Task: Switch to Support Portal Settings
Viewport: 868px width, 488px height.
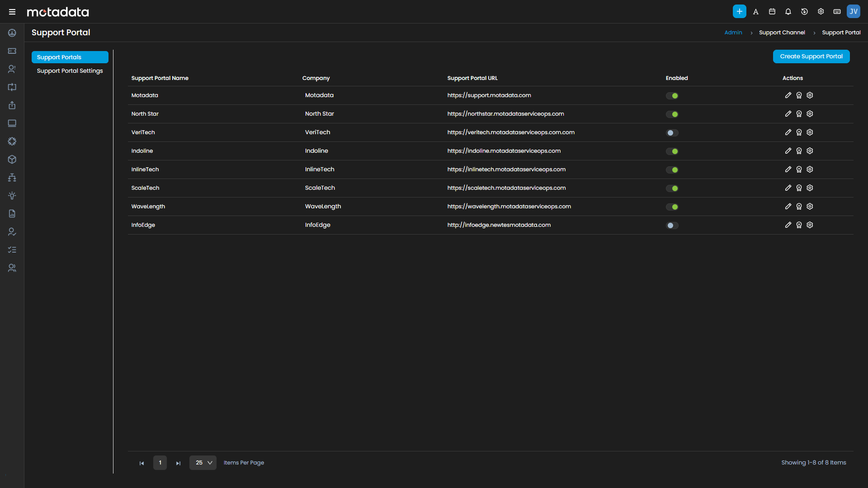Action: pos(70,70)
